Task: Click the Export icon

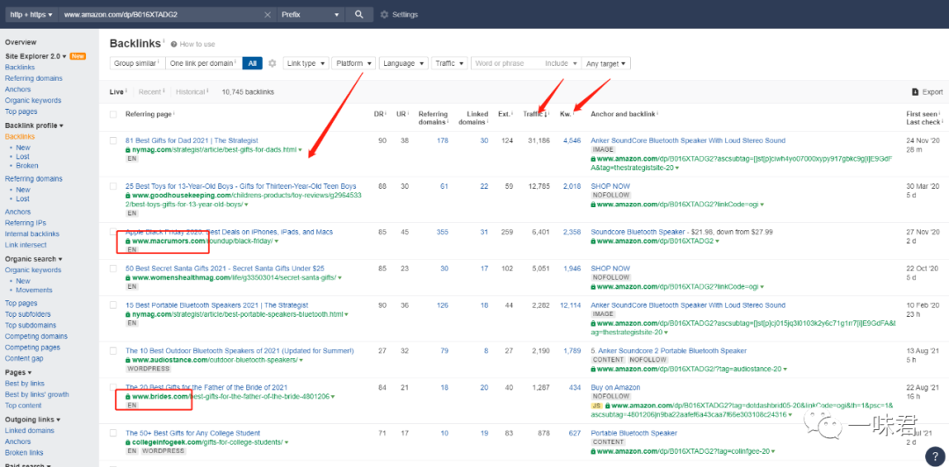Action: (x=915, y=92)
